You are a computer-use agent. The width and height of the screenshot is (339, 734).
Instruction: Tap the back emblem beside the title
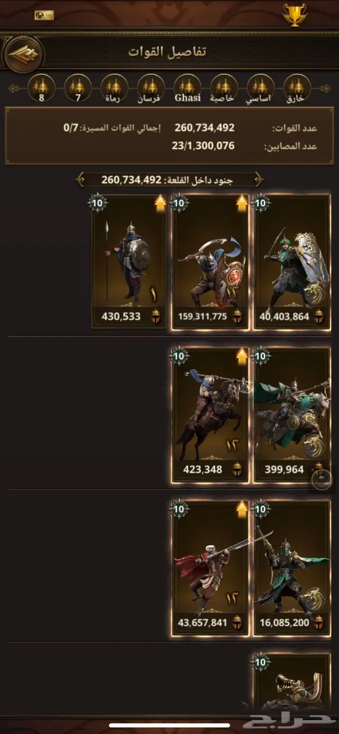[23, 54]
